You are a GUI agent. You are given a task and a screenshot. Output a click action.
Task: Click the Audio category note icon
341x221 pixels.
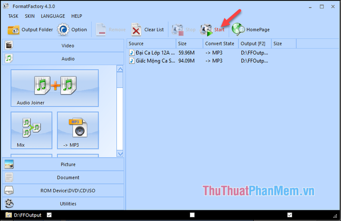[x=9, y=59]
